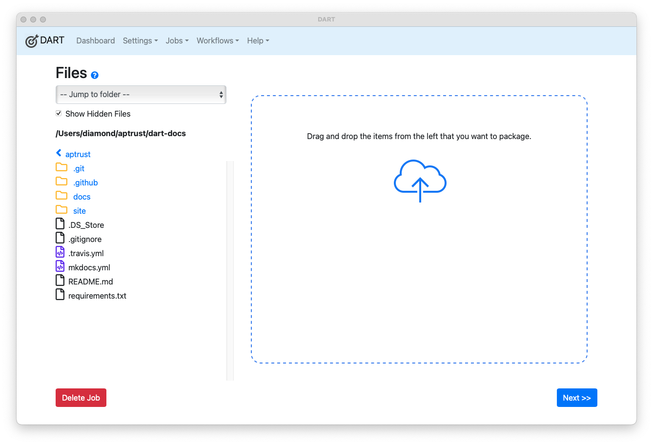Screen dimensions: 653x445
Task: Open the Help menu
Action: pos(258,41)
